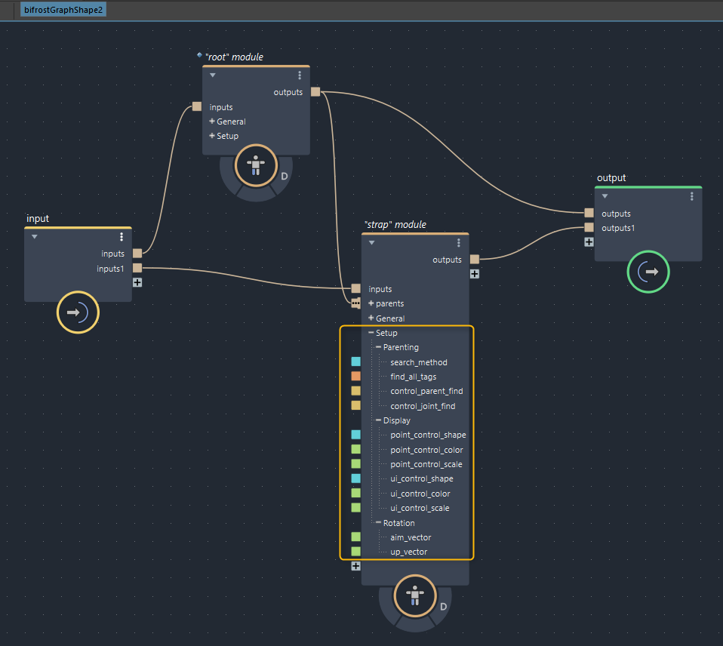Image resolution: width=723 pixels, height=646 pixels.
Task: Open the three-dot menu on output node
Action: (692, 196)
